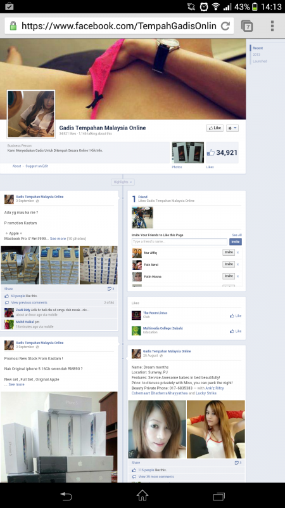285x508 pixels.
Task: Invite Fatin Husna to like the page
Action: click(229, 276)
